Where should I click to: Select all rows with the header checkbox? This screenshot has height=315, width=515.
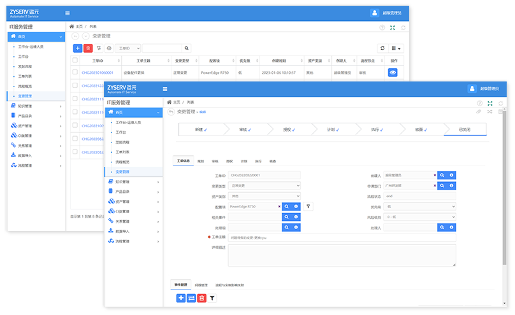(75, 60)
